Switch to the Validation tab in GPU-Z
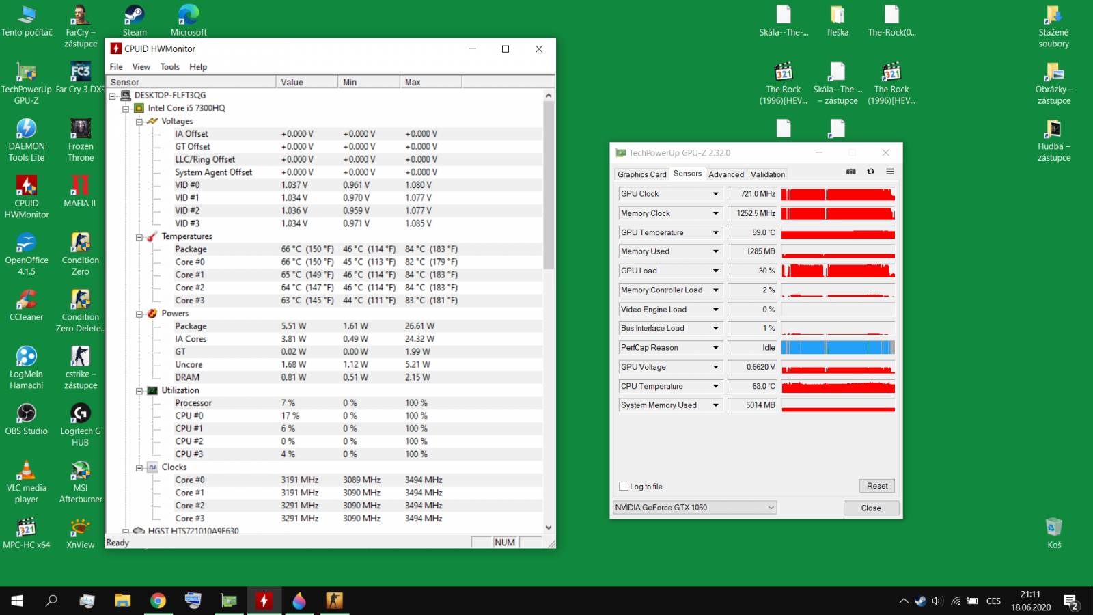This screenshot has height=615, width=1093. (768, 174)
